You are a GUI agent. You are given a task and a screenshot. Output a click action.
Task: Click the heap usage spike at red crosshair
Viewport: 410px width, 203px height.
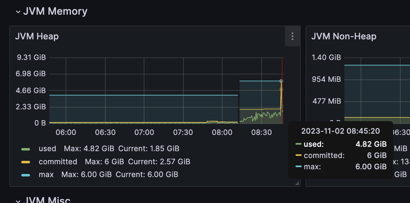coord(281,82)
